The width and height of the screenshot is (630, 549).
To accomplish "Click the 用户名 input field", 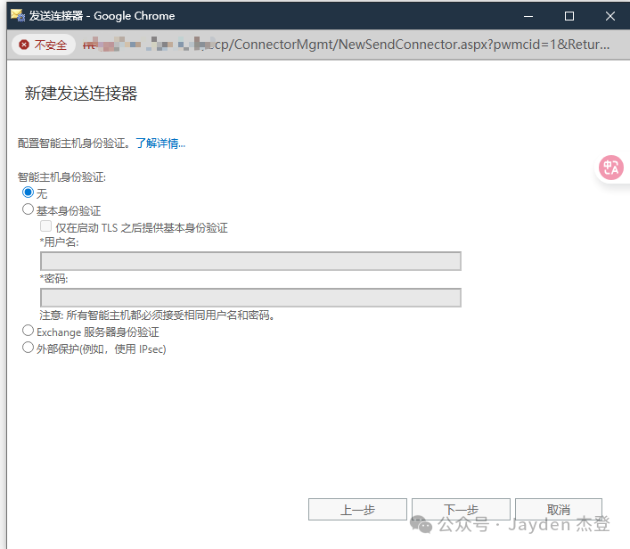I will tap(250, 261).
